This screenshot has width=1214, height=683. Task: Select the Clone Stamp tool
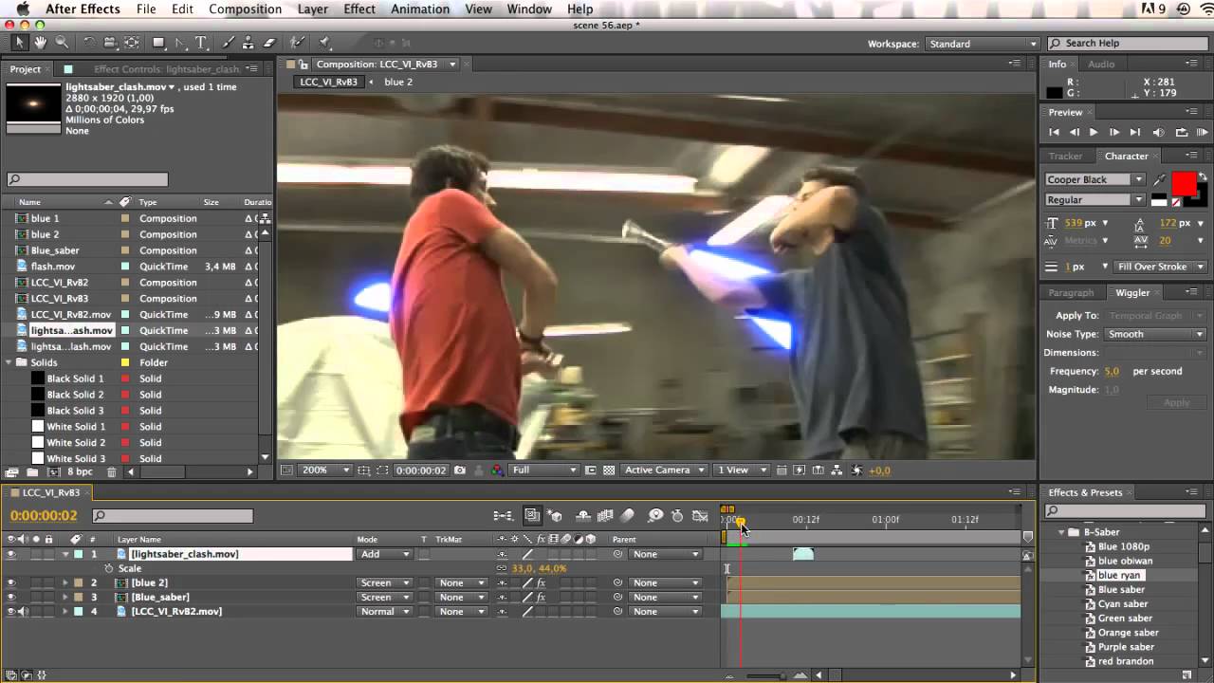click(248, 43)
